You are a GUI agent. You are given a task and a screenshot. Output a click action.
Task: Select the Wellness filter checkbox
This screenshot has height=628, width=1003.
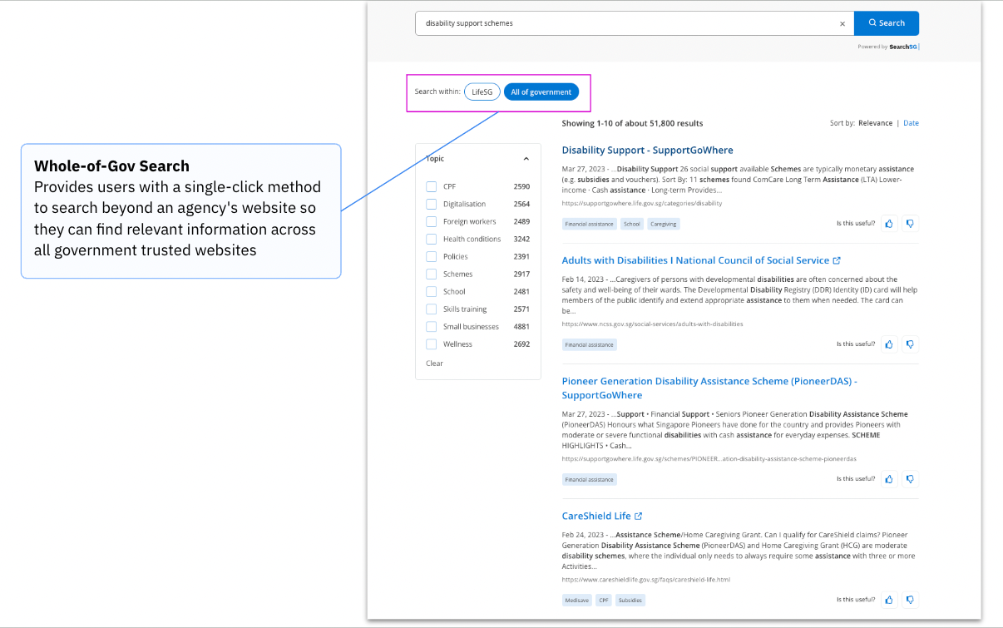[x=432, y=344]
